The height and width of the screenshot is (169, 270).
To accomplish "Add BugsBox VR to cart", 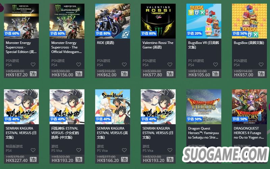I will coord(216,74).
